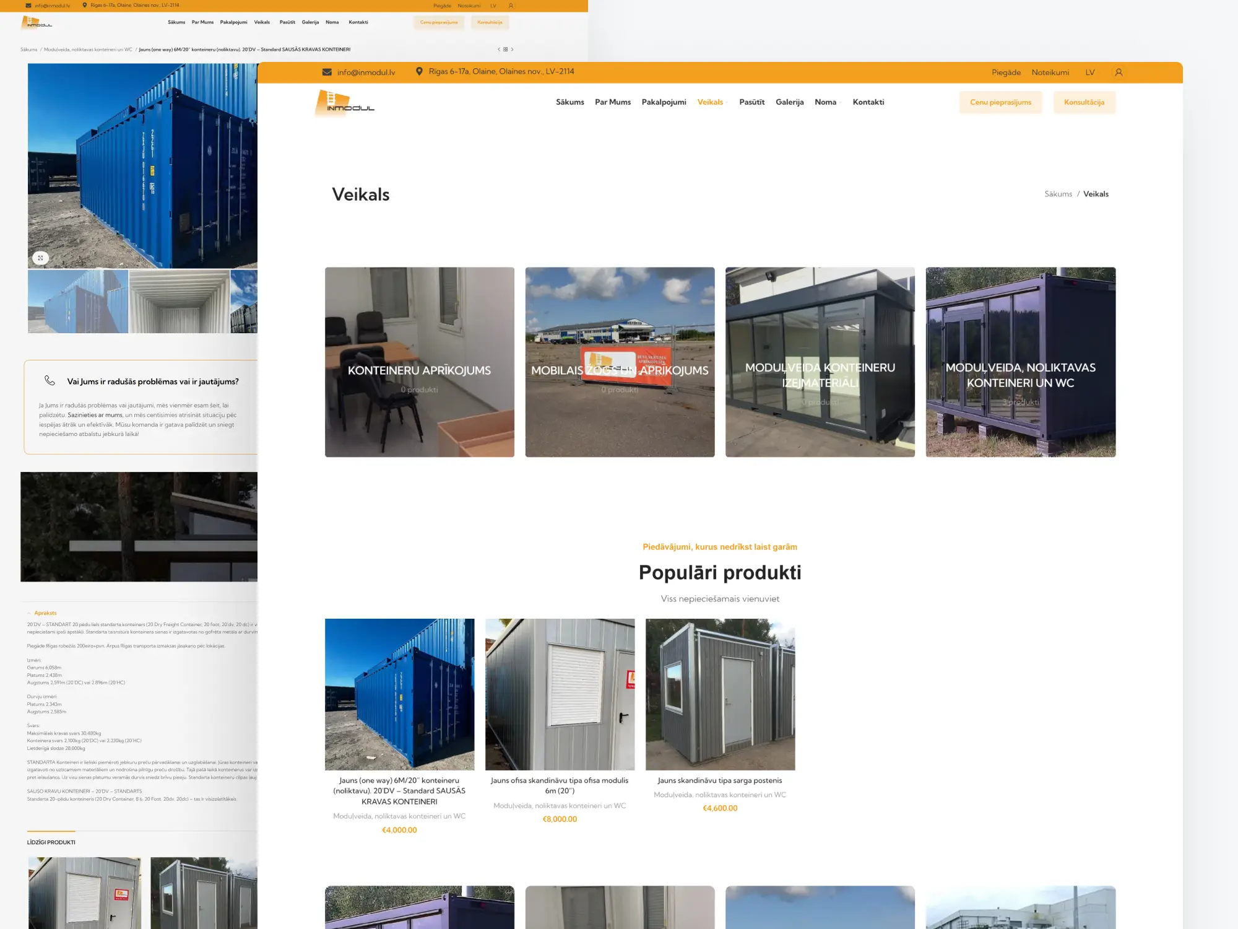The width and height of the screenshot is (1238, 929).
Task: Open the user account icon in top bar
Action: [1119, 72]
